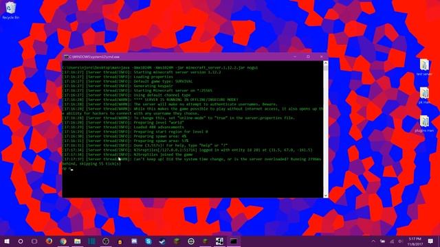Open the test server folder on desktop

424,67
